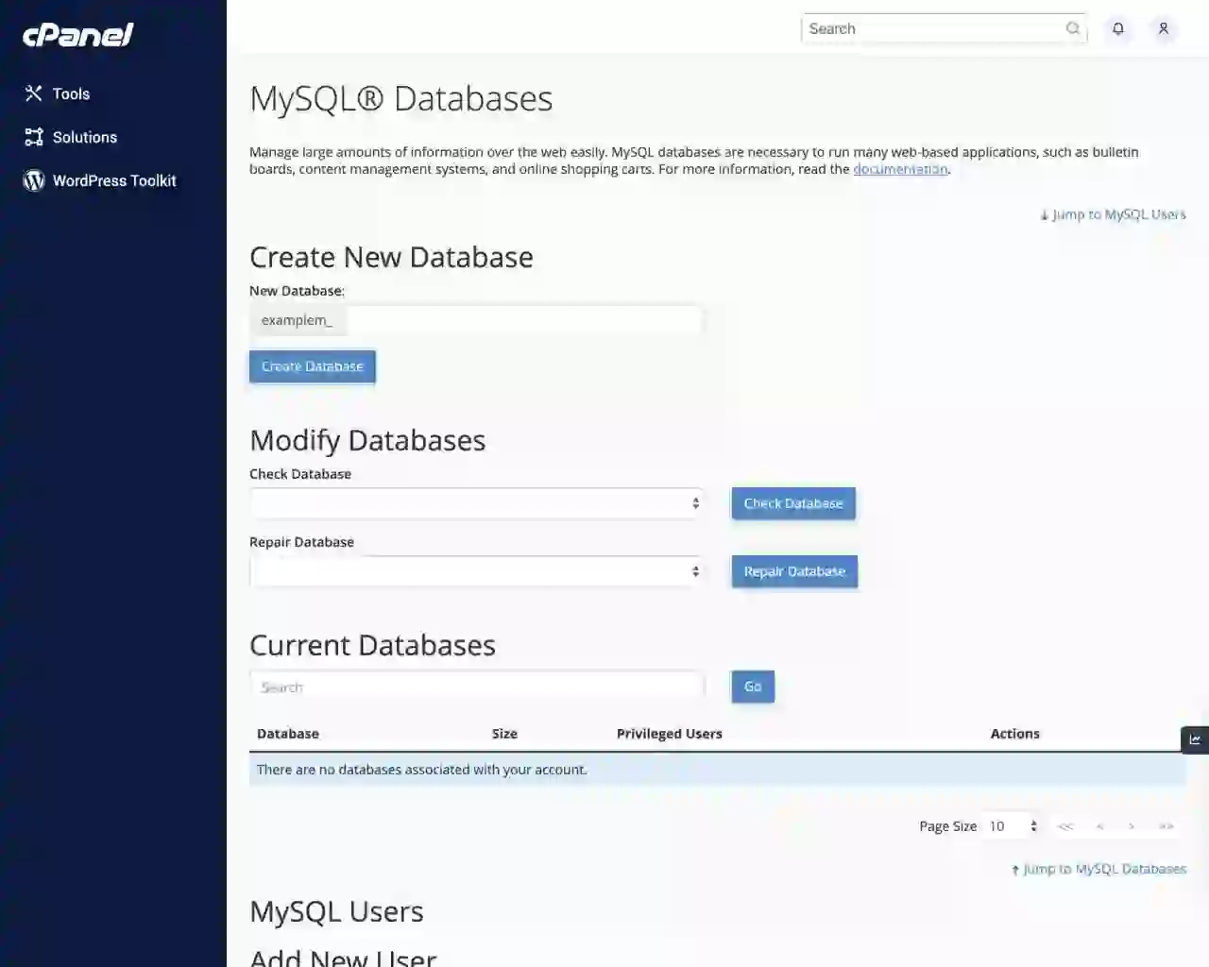
Task: Open the documentation link
Action: [900, 169]
